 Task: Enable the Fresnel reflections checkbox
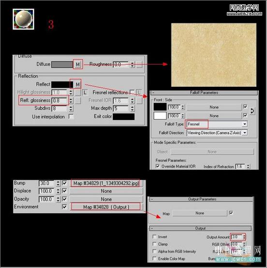pos(132,92)
